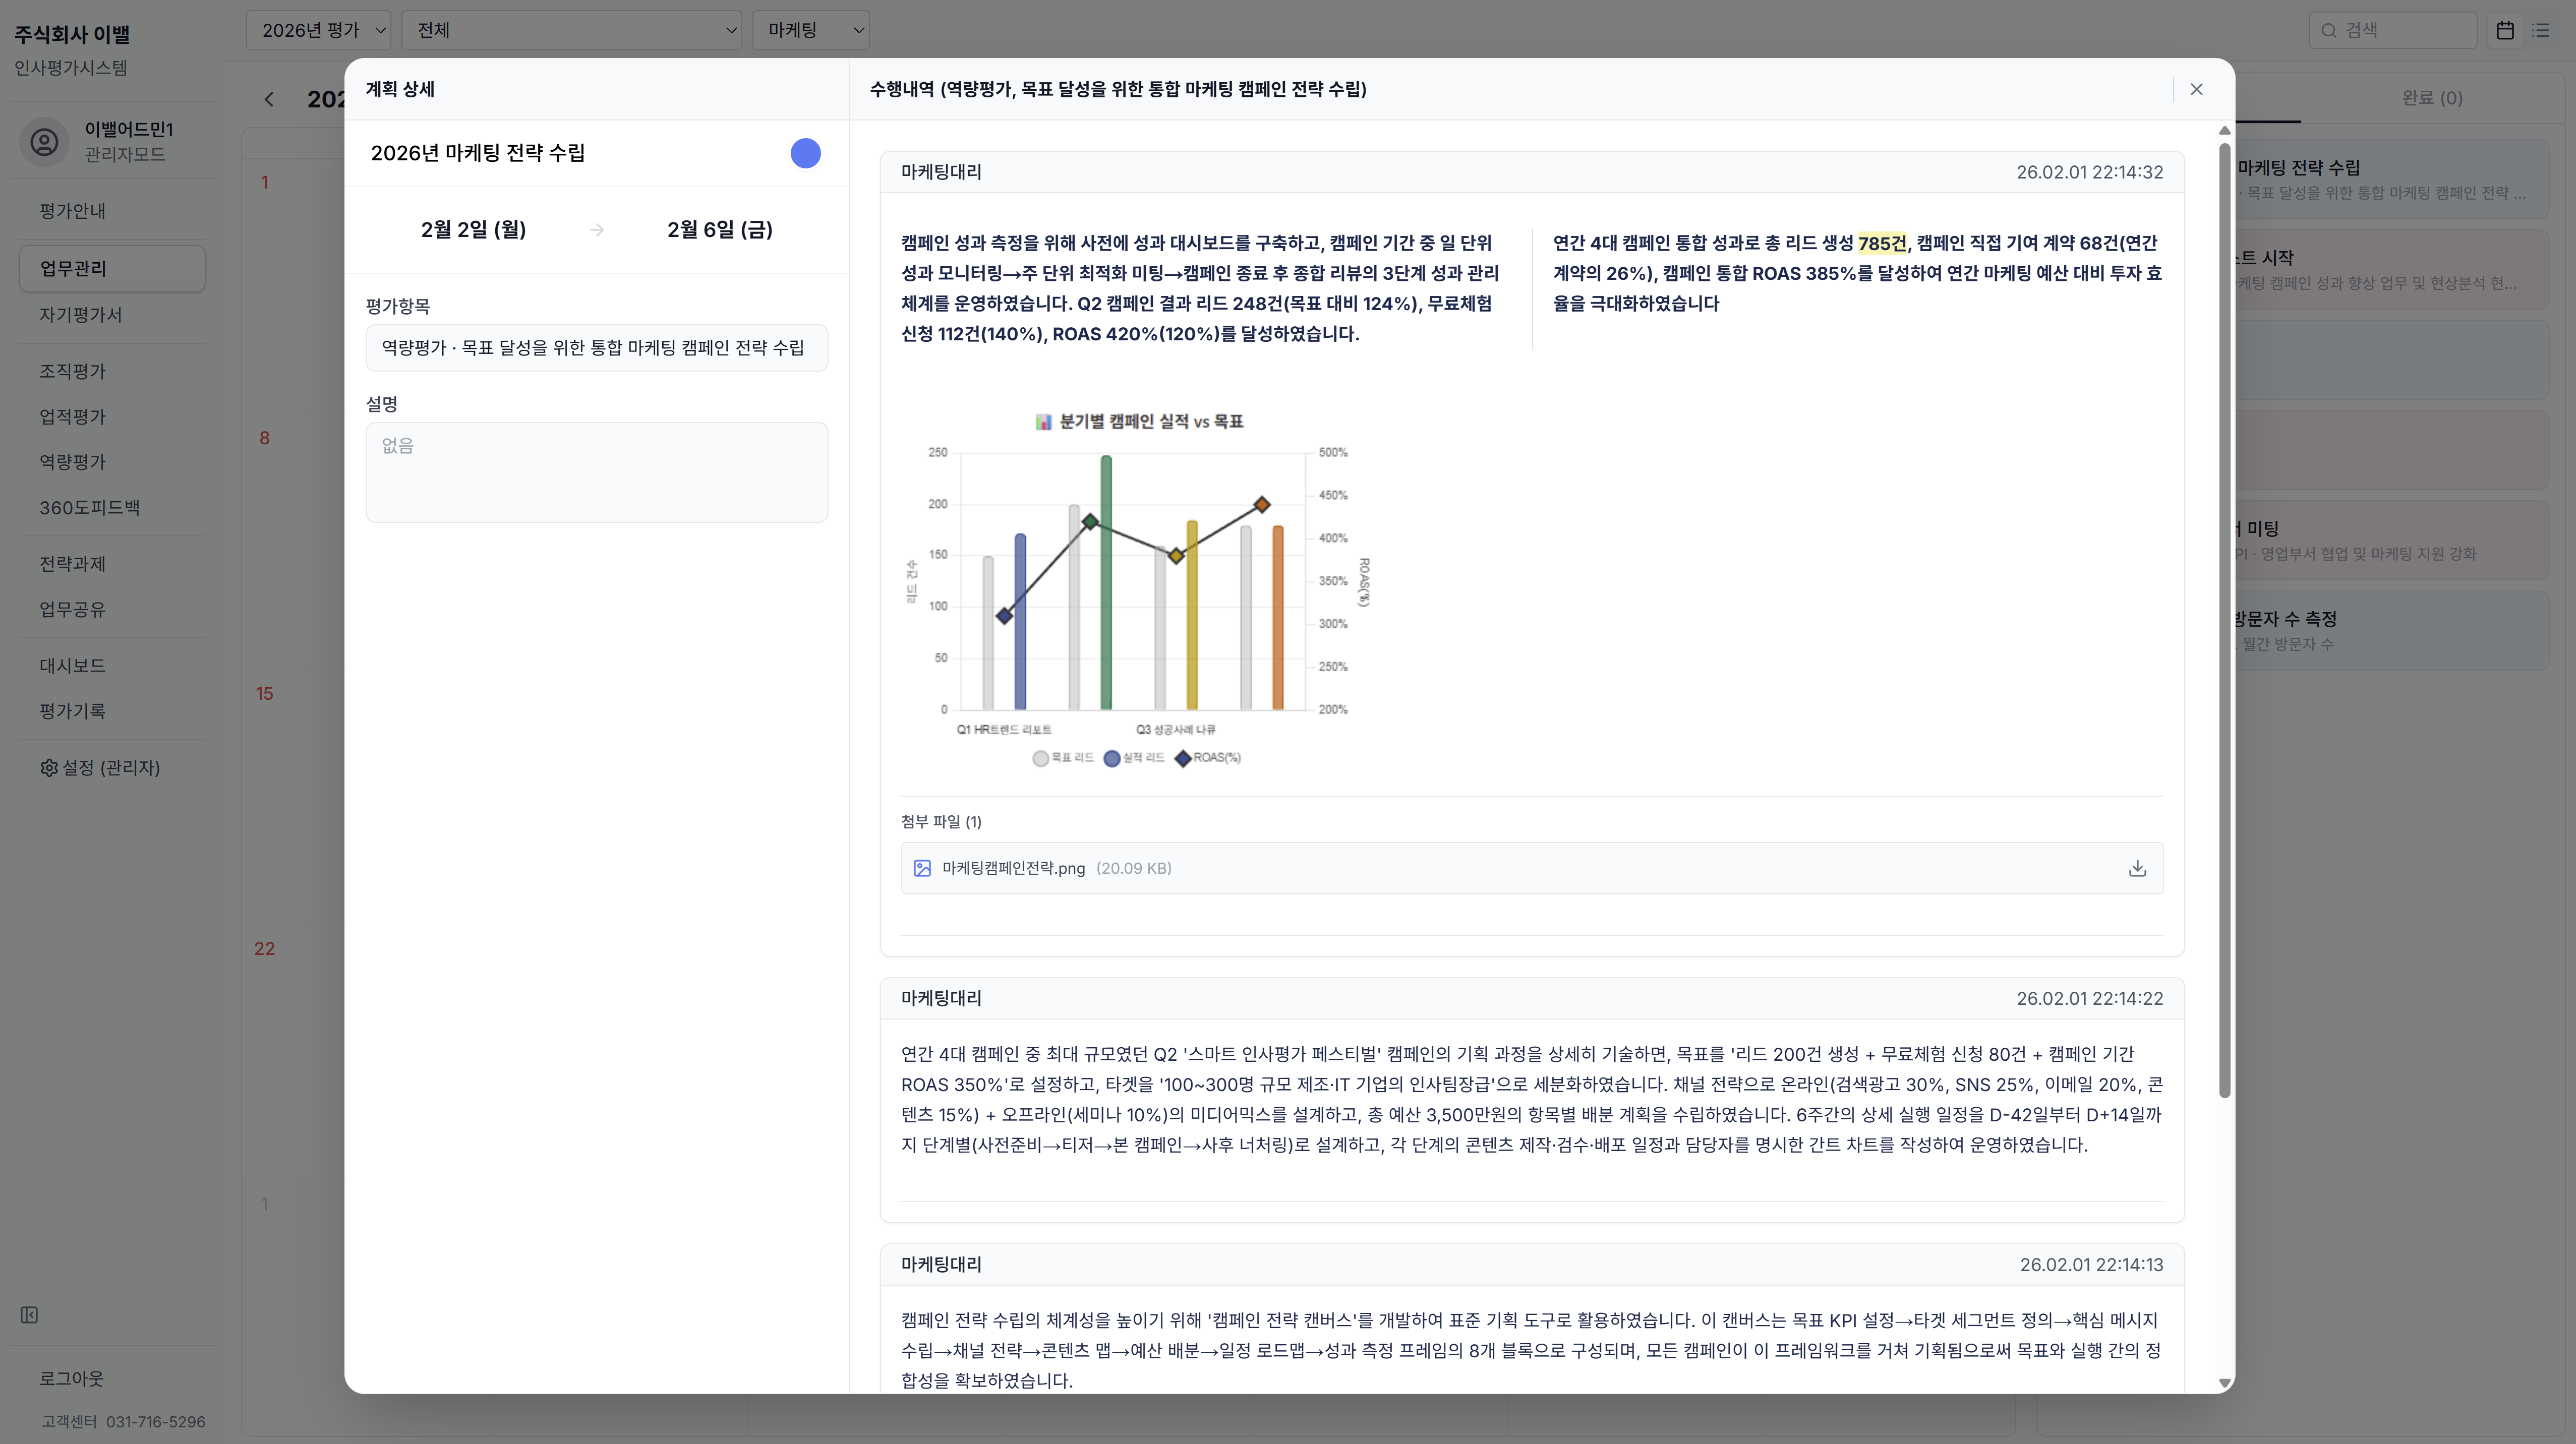Click the 설명 description text area
The width and height of the screenshot is (2576, 1444).
tap(596, 472)
